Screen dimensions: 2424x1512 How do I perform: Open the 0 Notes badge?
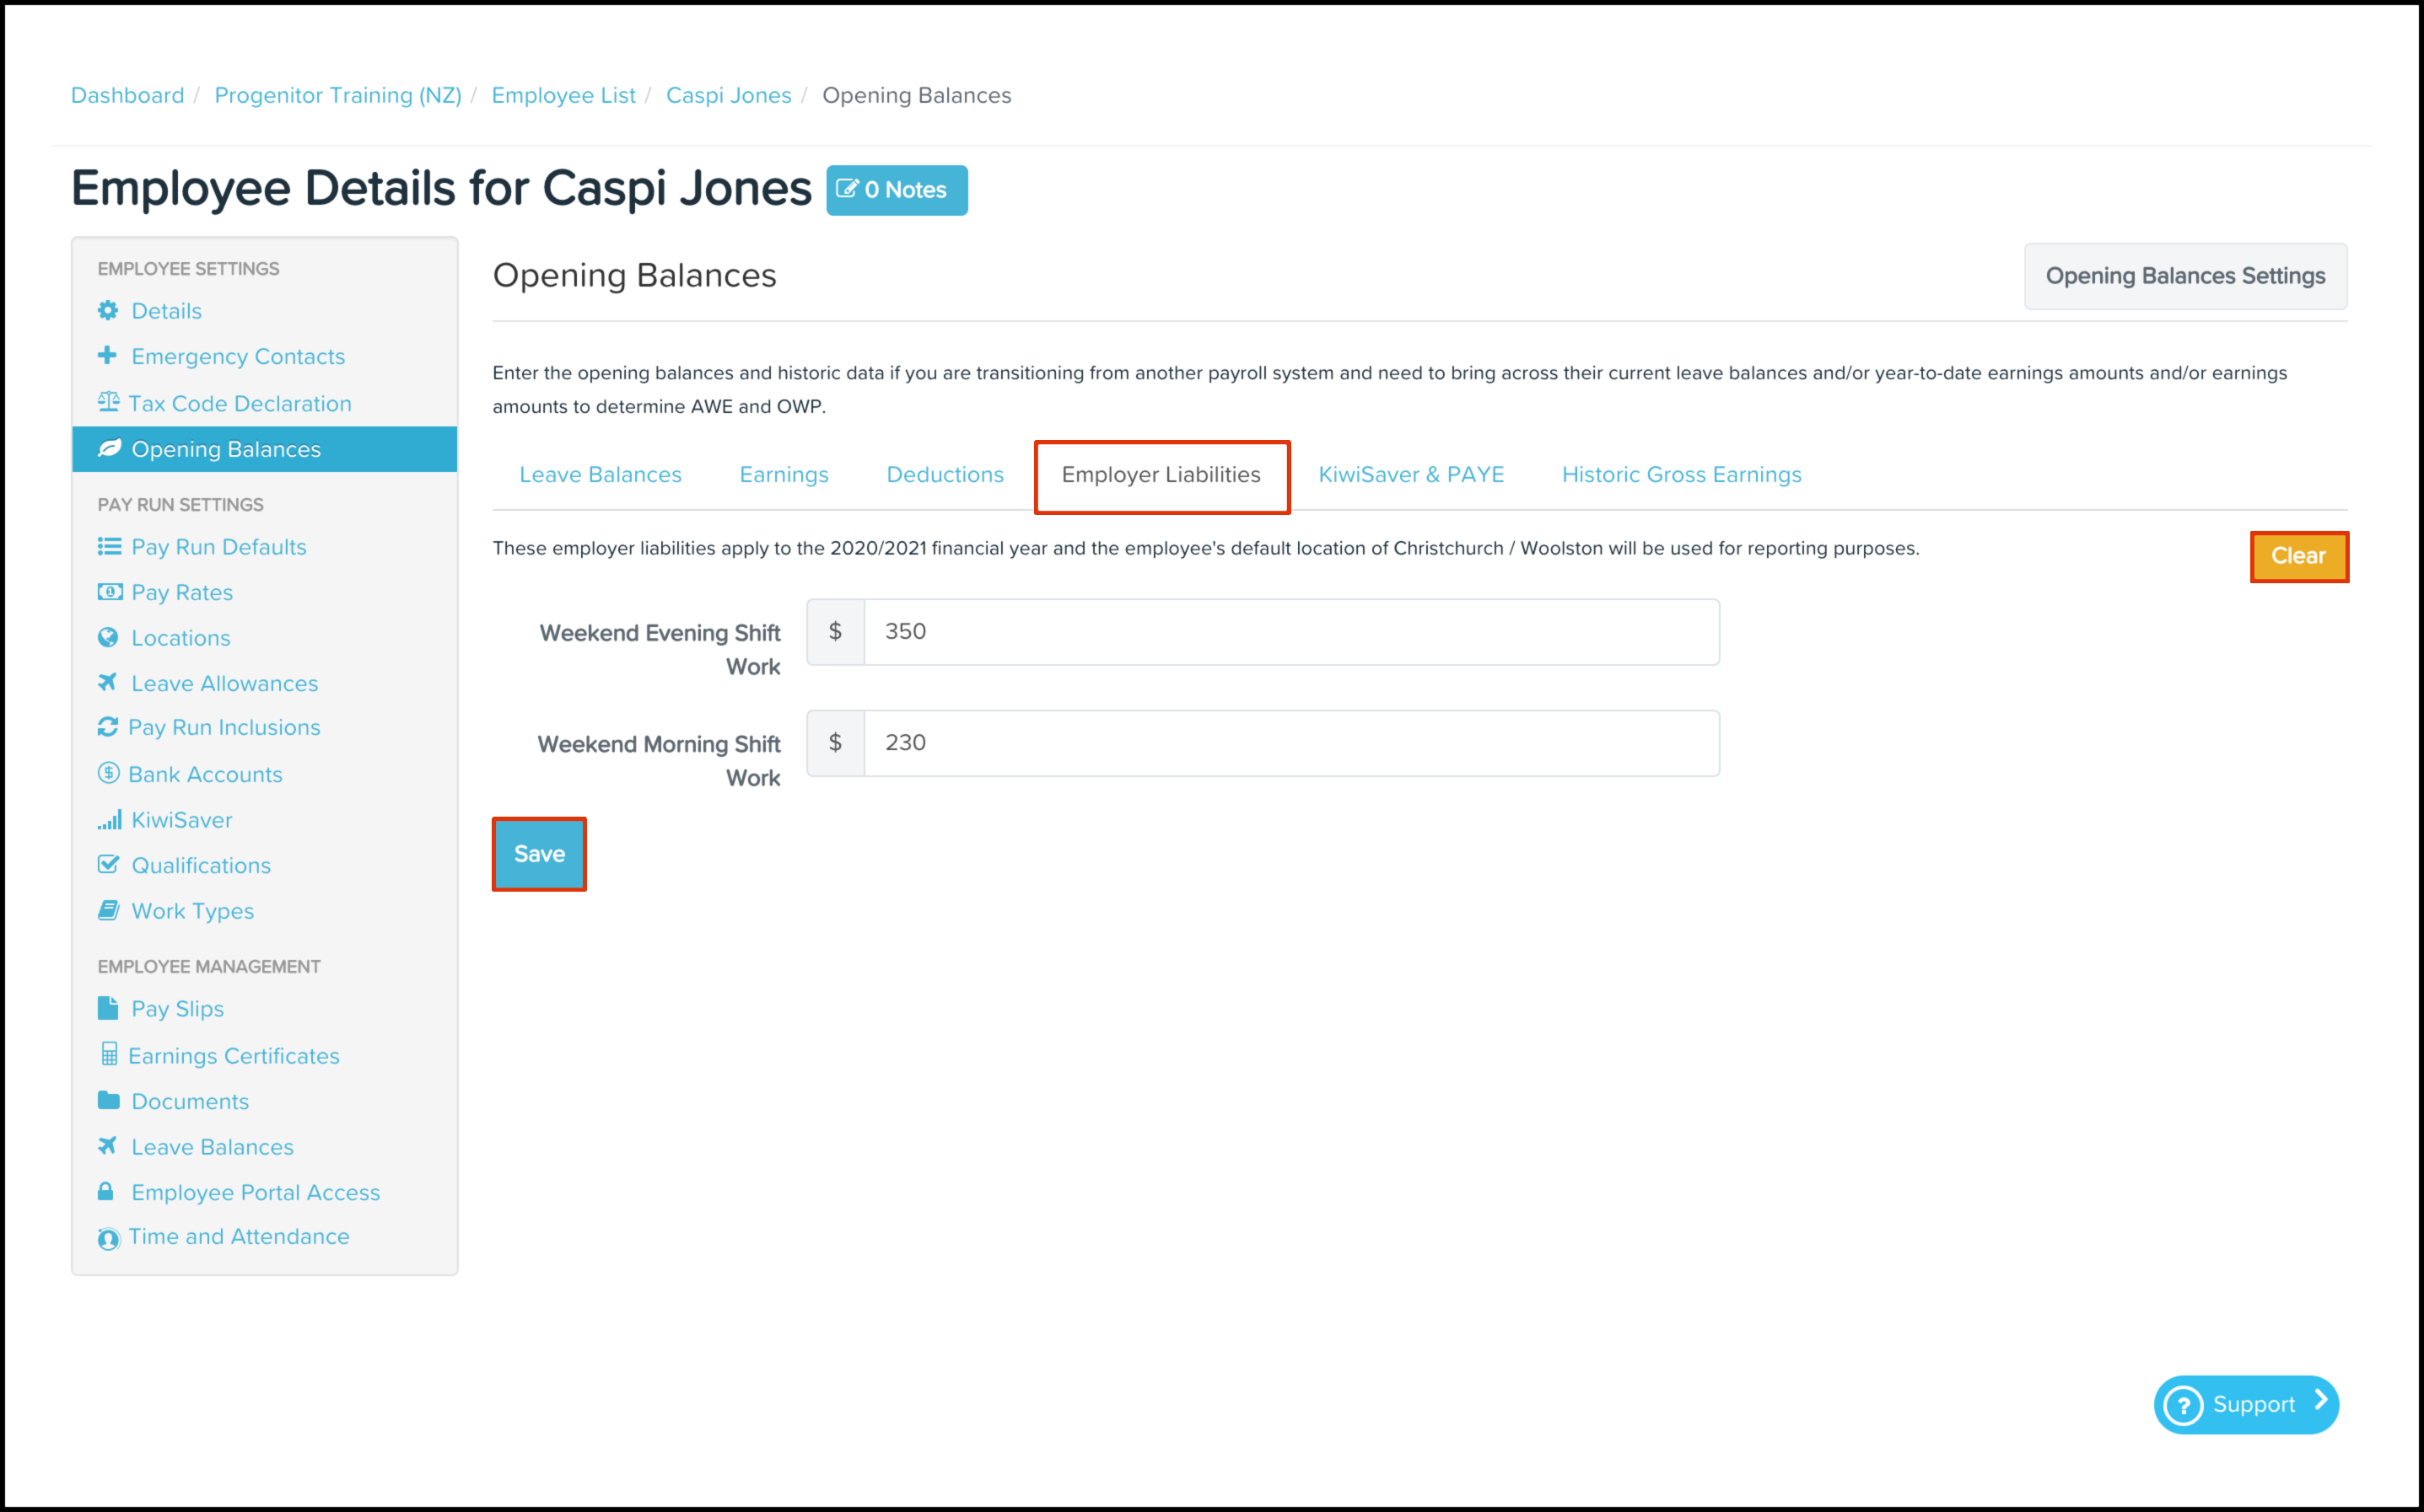897,190
